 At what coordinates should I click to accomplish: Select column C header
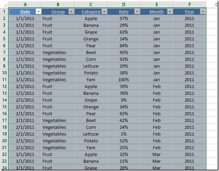point(90,5)
